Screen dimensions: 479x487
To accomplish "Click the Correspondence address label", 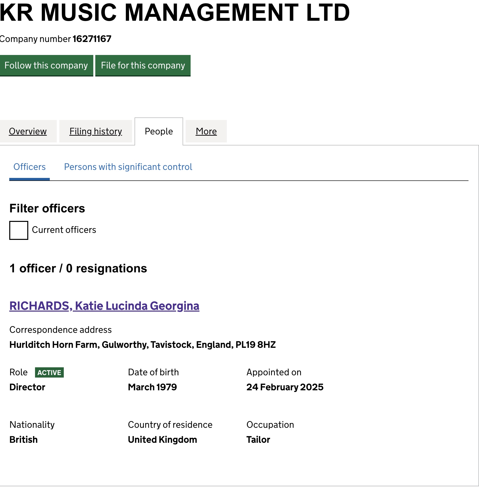I will click(x=61, y=330).
